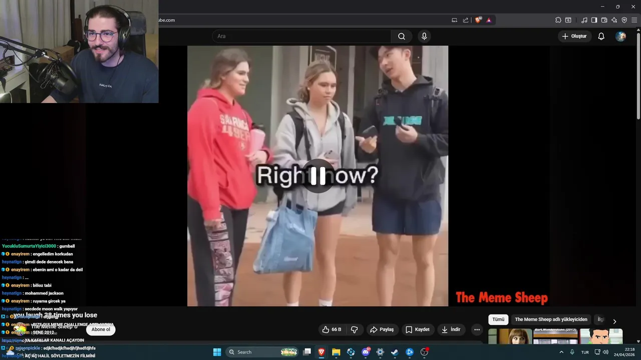Open Task View on taskbar

pos(307,352)
